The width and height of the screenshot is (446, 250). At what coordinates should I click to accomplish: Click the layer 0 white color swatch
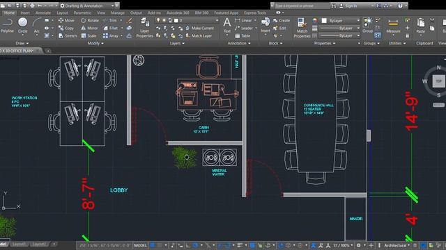pyautogui.click(x=176, y=20)
